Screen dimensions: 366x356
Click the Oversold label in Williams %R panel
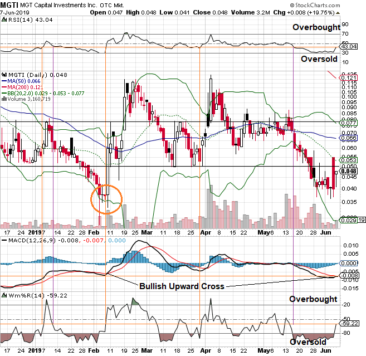(308, 342)
